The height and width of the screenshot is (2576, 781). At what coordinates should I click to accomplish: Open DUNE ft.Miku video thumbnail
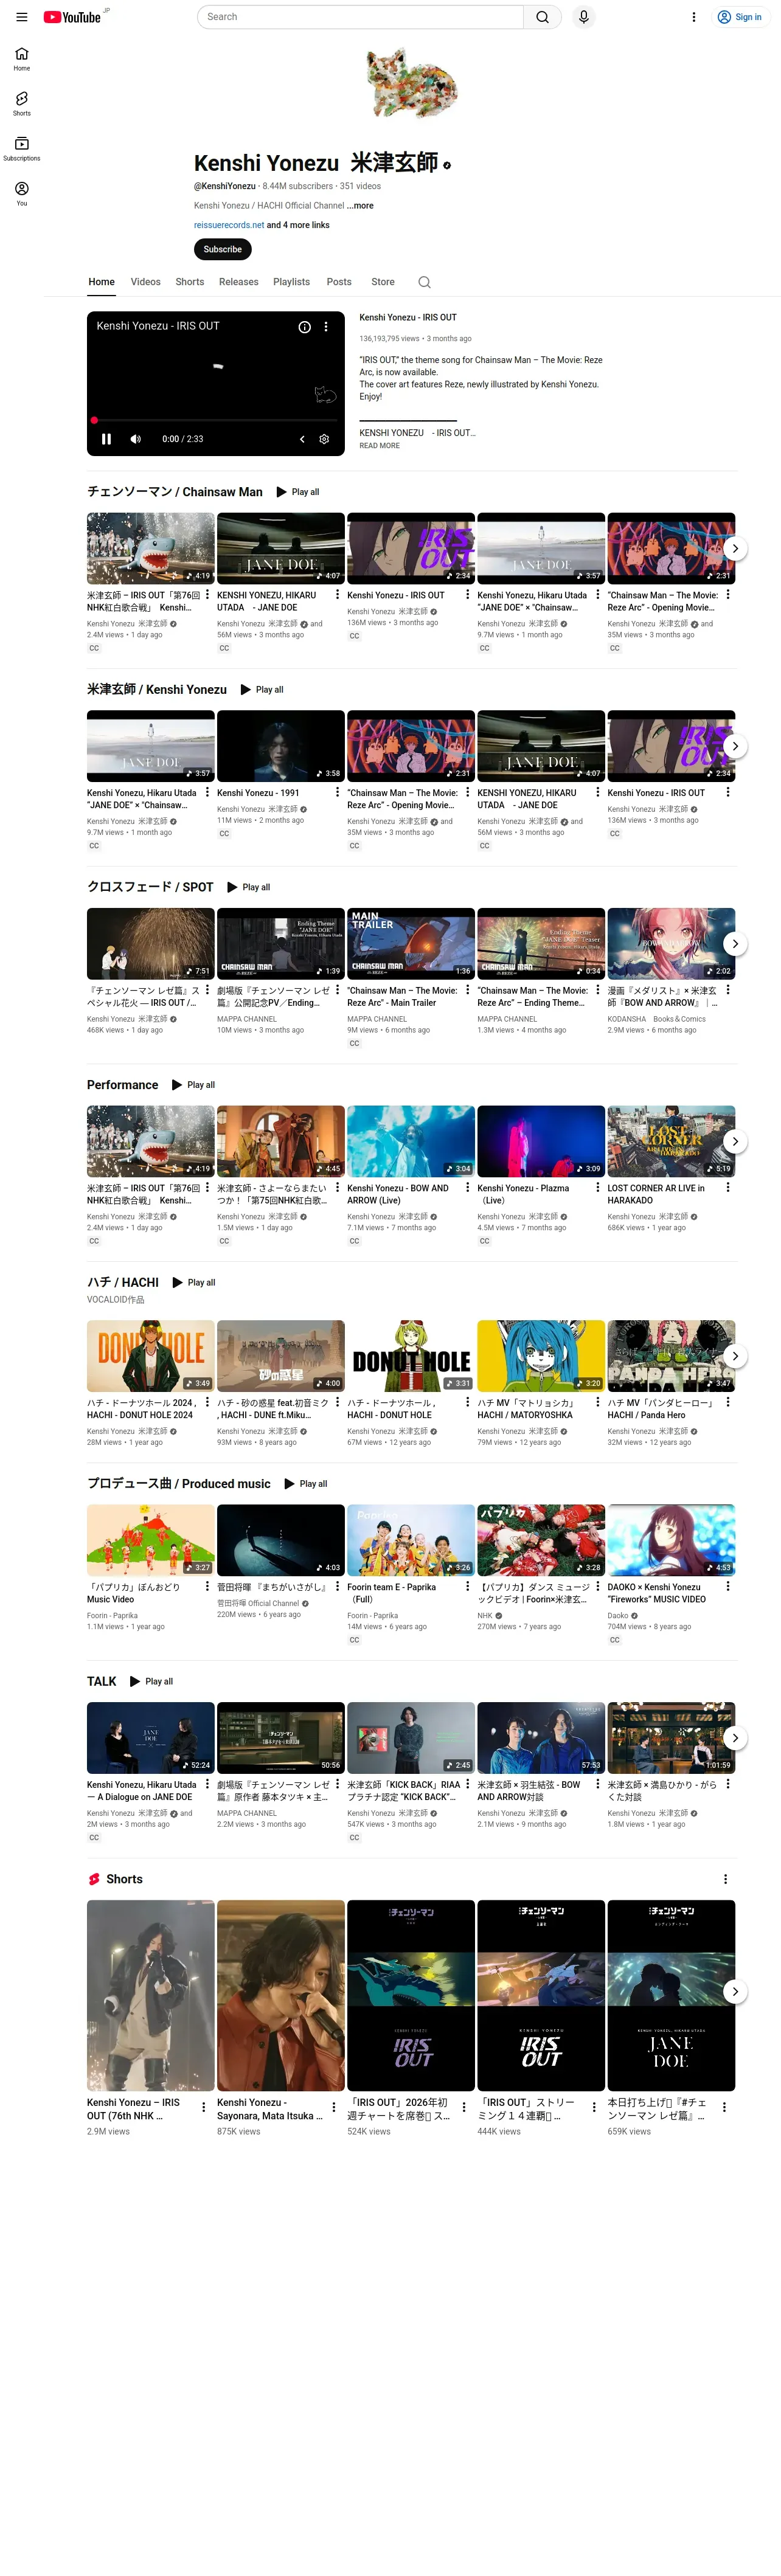tap(281, 1357)
